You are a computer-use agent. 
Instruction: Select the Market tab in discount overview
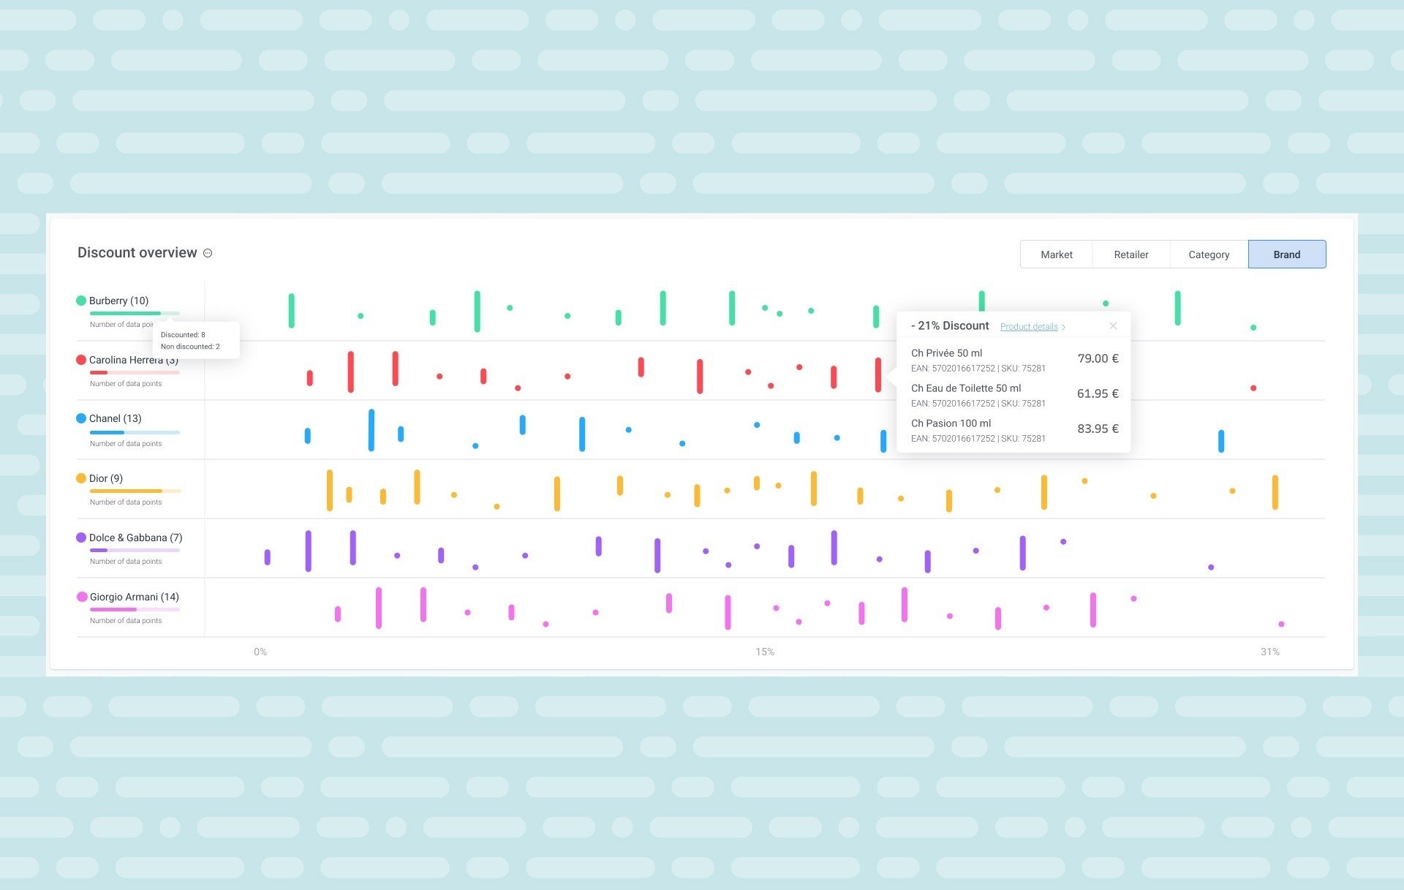pos(1057,254)
